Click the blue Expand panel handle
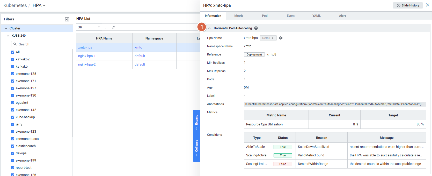The height and width of the screenshot is (176, 432). pyautogui.click(x=196, y=123)
